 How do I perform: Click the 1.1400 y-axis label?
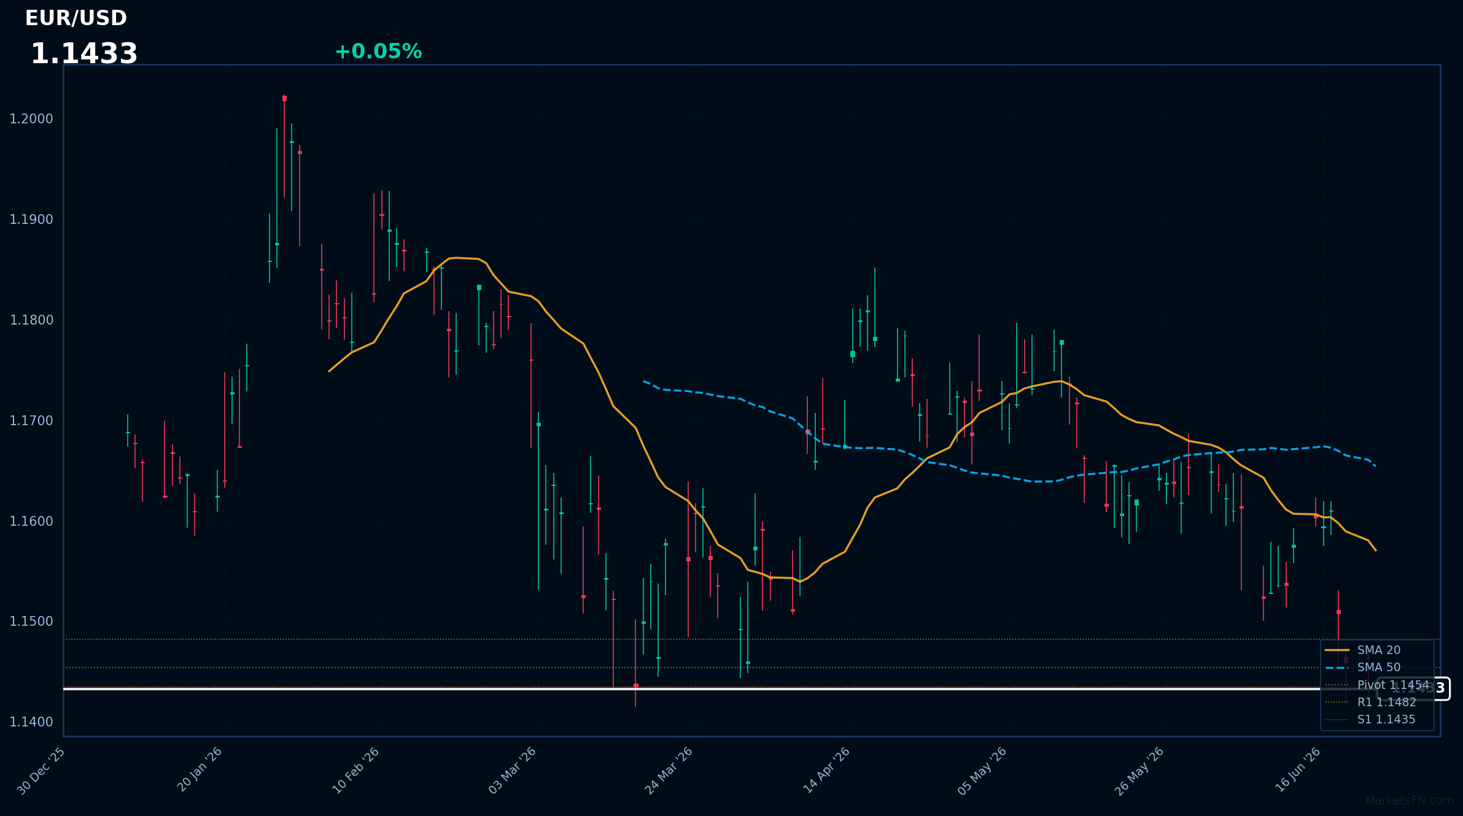[31, 722]
